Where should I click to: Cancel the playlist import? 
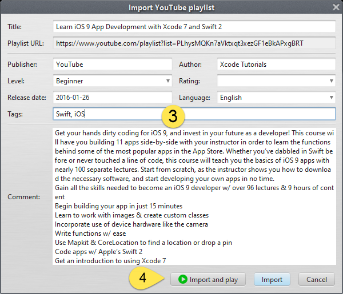(x=316, y=280)
